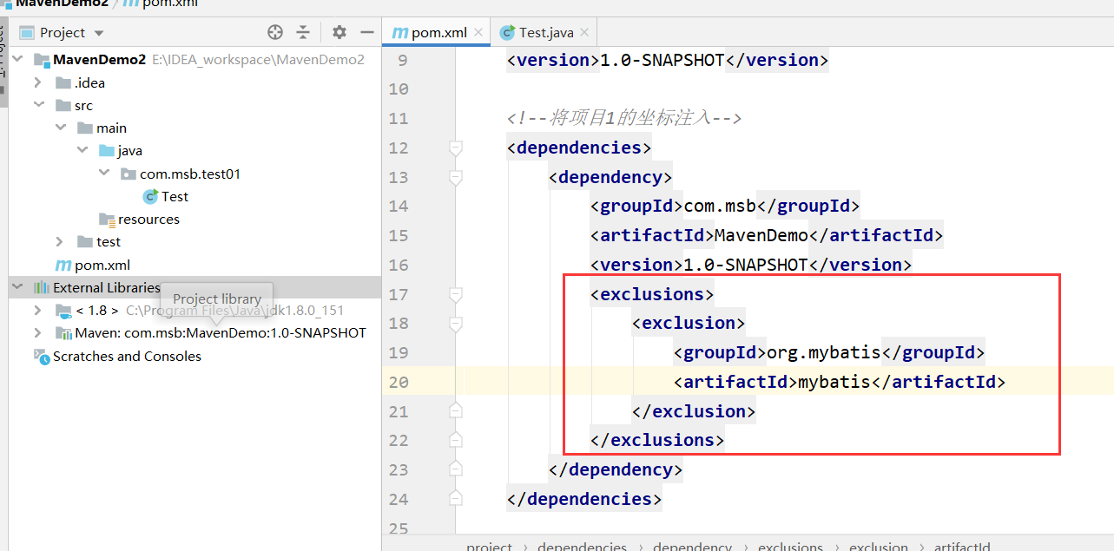1114x551 pixels.
Task: Select pom.xml in project tree
Action: (102, 265)
